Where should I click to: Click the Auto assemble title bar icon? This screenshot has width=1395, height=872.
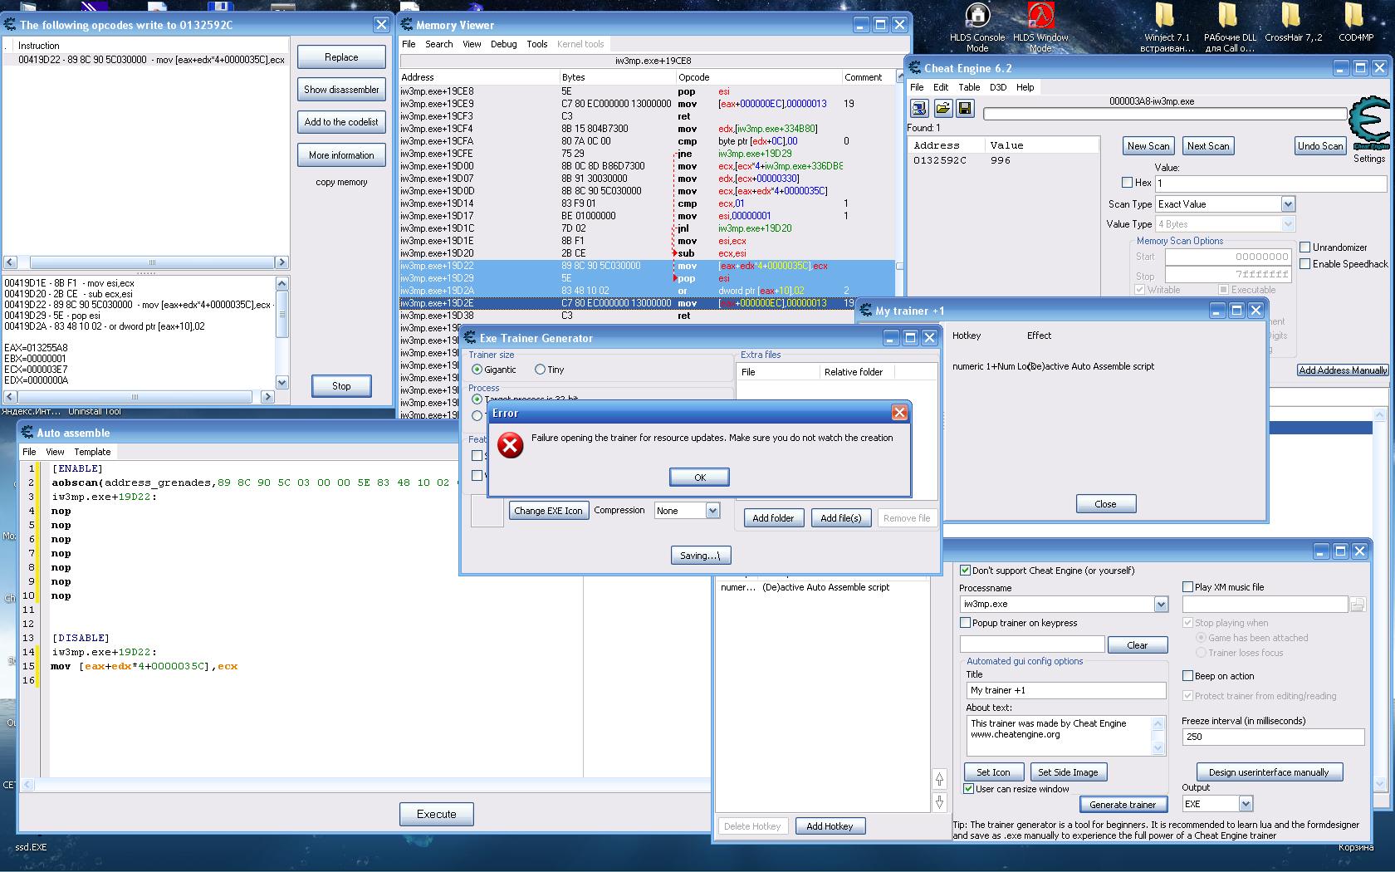pos(27,433)
